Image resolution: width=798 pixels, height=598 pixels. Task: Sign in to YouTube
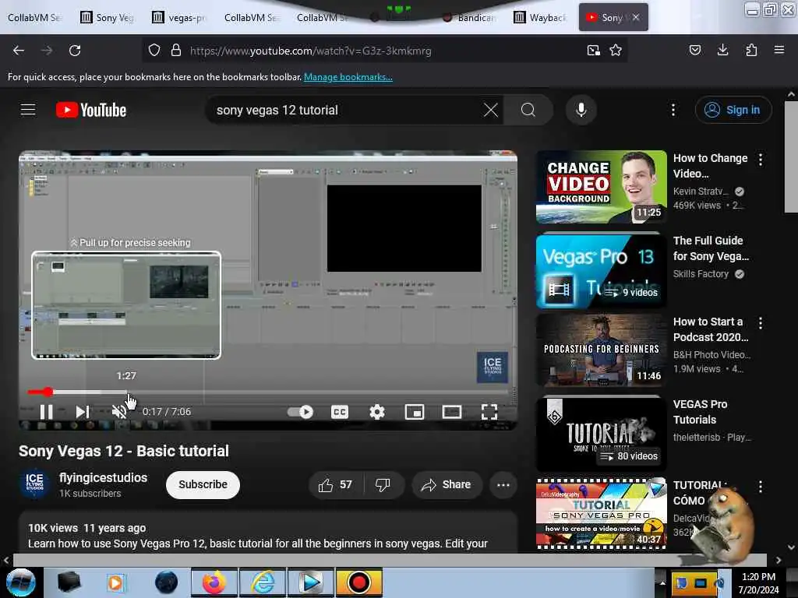tap(733, 110)
